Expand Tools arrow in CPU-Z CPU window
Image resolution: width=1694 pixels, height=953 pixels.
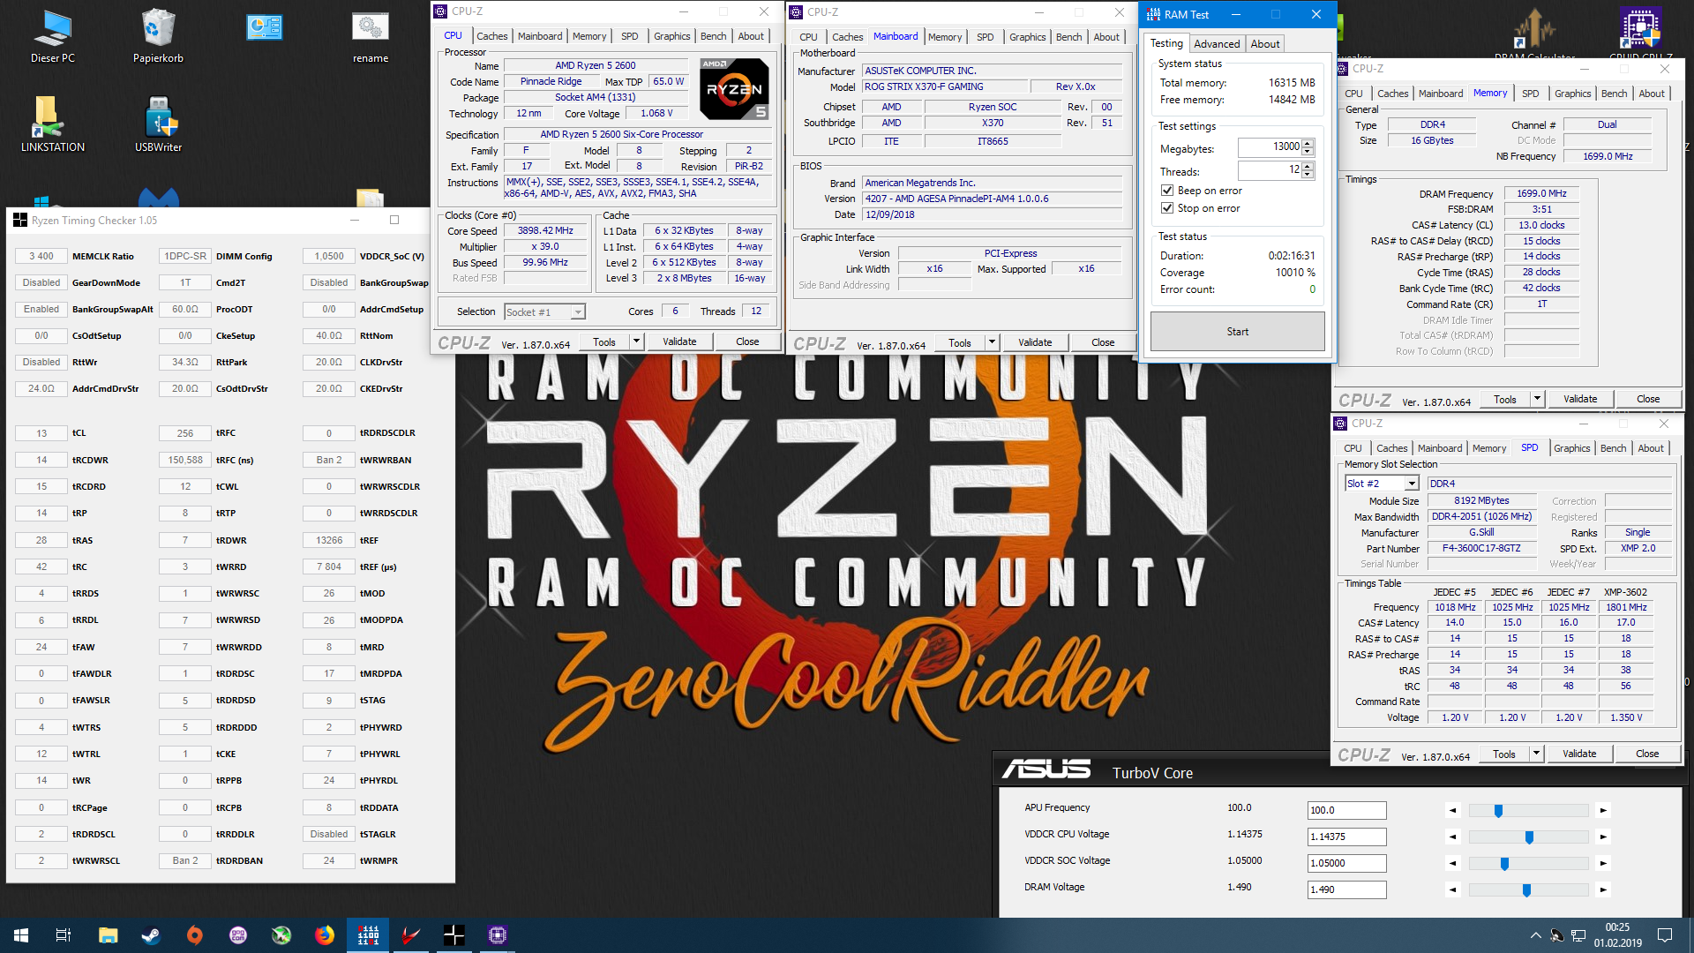[635, 341]
